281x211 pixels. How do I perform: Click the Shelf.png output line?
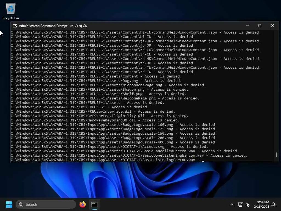[x=99, y=94]
